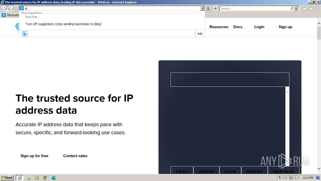Image resolution: width=321 pixels, height=181 pixels.
Task: Open Windows Media Player taskbar icon
Action: coord(37,178)
